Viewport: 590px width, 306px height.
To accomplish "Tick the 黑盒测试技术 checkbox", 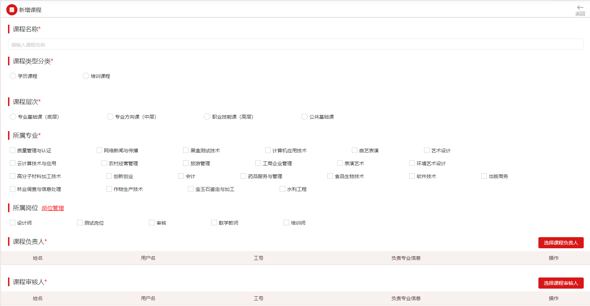I will 186,150.
